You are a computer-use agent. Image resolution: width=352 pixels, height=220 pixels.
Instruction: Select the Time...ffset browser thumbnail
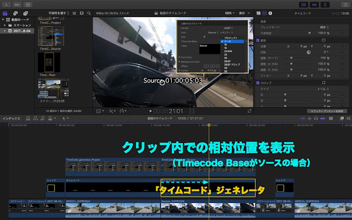tap(49, 62)
